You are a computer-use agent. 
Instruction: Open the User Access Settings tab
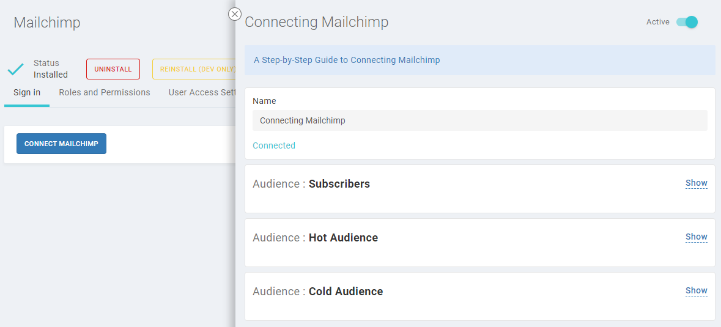202,93
